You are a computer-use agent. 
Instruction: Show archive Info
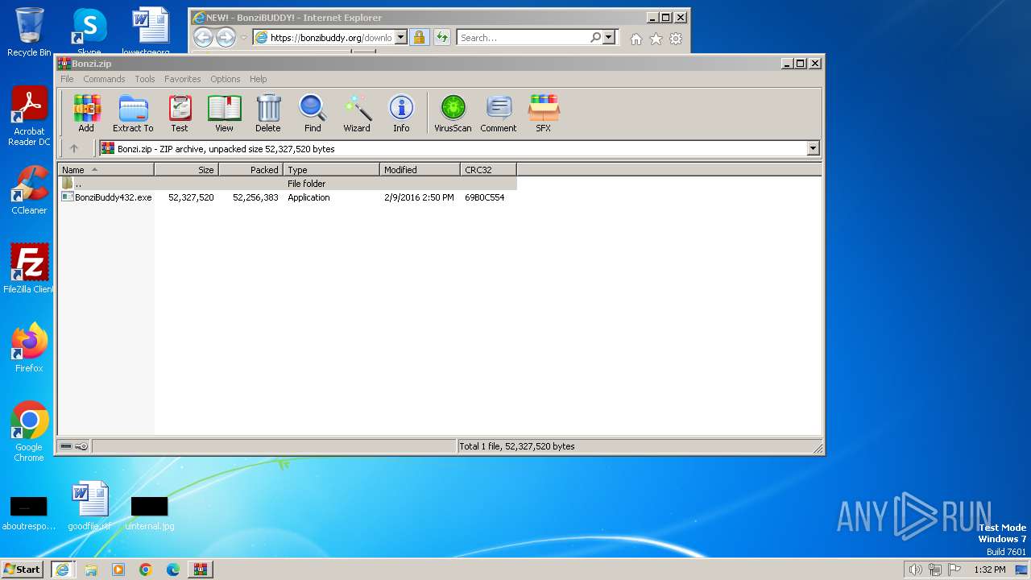tap(401, 114)
